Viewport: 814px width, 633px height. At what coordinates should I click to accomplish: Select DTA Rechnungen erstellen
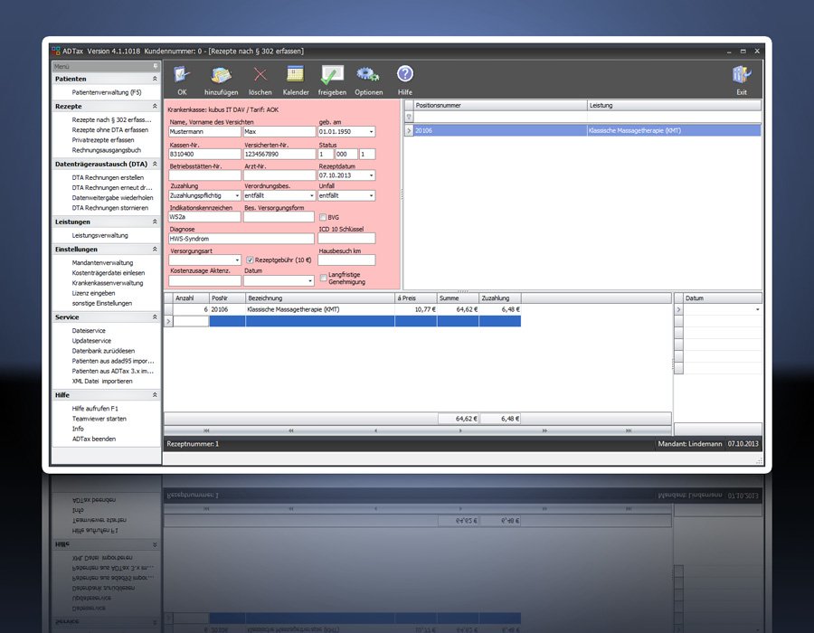pyautogui.click(x=108, y=177)
